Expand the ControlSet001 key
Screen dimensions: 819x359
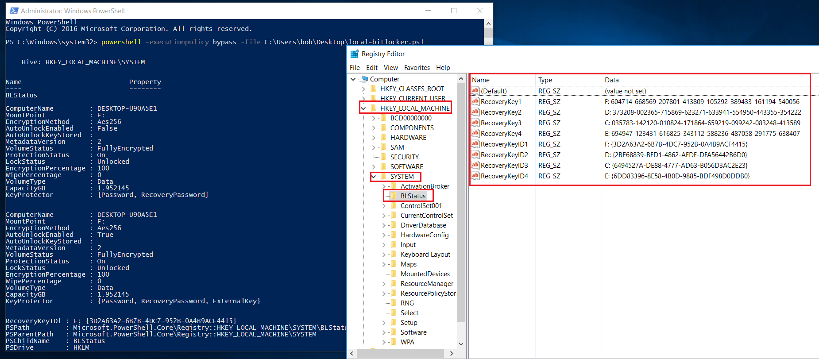384,206
